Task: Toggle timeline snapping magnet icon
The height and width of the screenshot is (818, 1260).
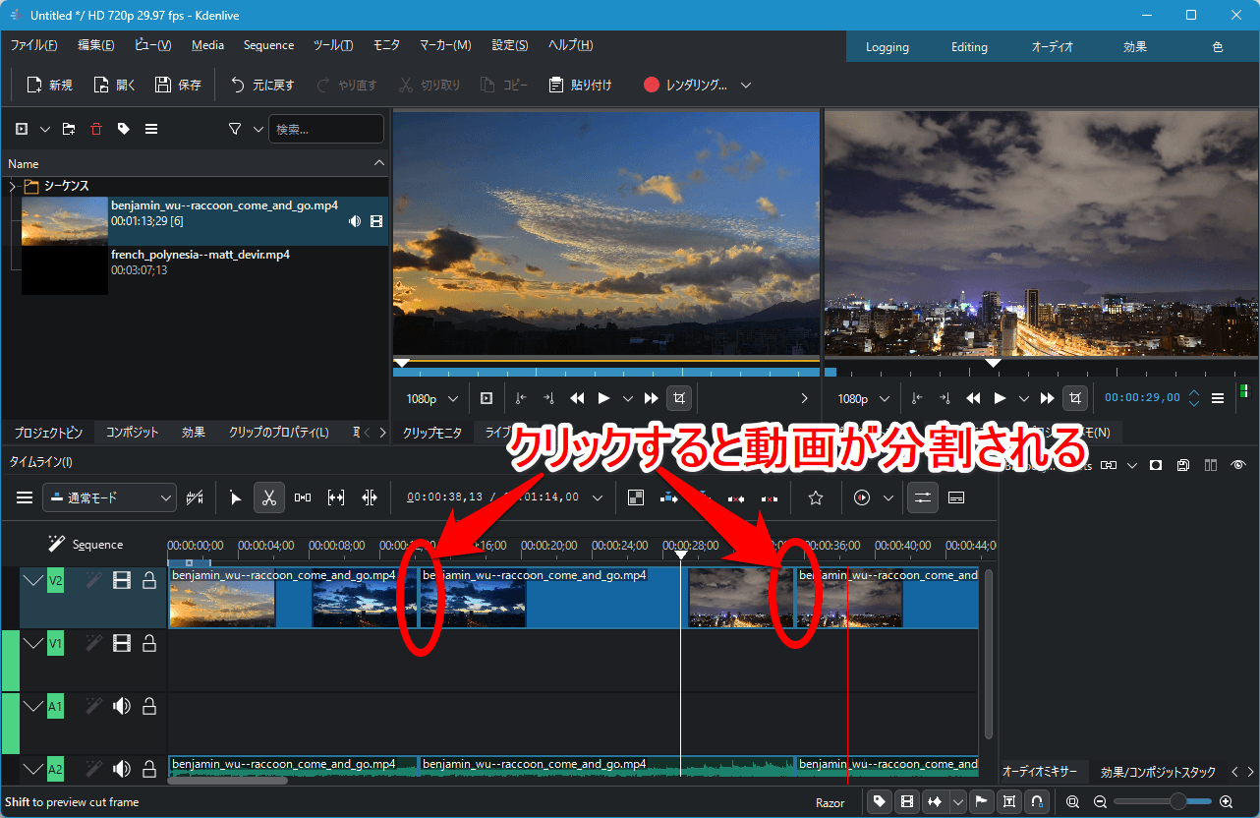Action: [x=1035, y=802]
